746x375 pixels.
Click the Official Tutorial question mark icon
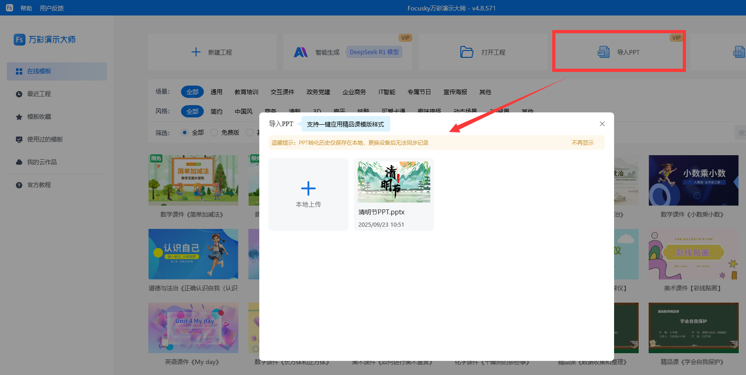click(x=19, y=185)
